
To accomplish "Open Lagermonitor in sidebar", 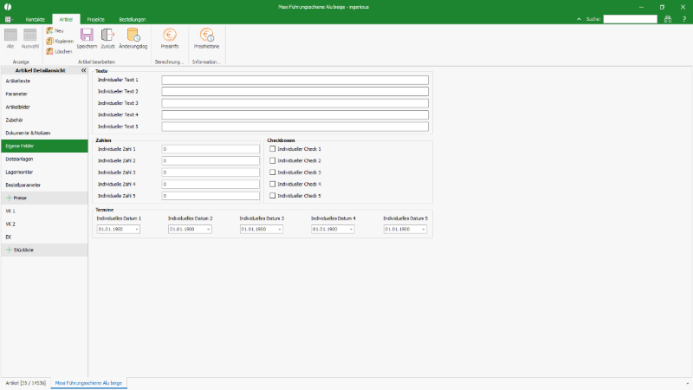I will tap(44, 172).
